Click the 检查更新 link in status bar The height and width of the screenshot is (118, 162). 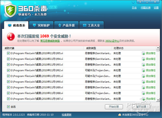point(66,115)
